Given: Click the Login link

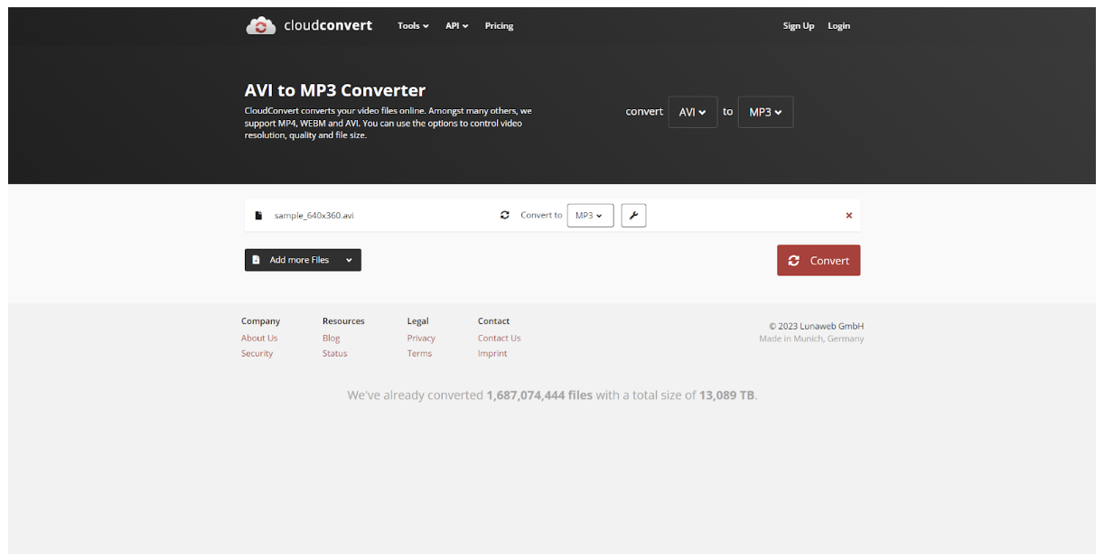Looking at the screenshot, I should 838,25.
